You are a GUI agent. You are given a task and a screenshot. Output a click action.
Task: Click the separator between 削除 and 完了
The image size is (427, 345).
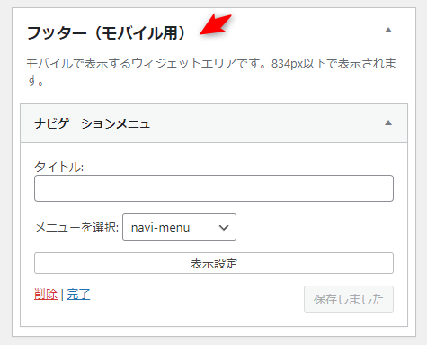pos(62,295)
